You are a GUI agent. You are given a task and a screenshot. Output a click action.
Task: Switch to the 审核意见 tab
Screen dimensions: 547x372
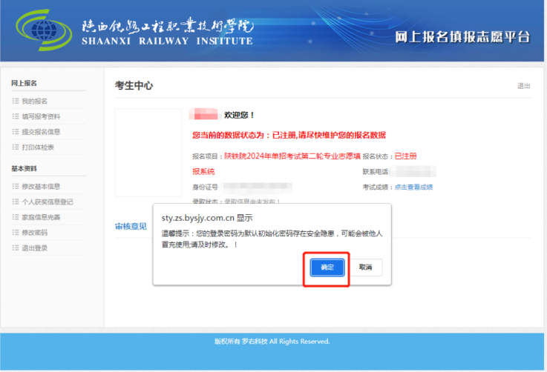tap(131, 225)
